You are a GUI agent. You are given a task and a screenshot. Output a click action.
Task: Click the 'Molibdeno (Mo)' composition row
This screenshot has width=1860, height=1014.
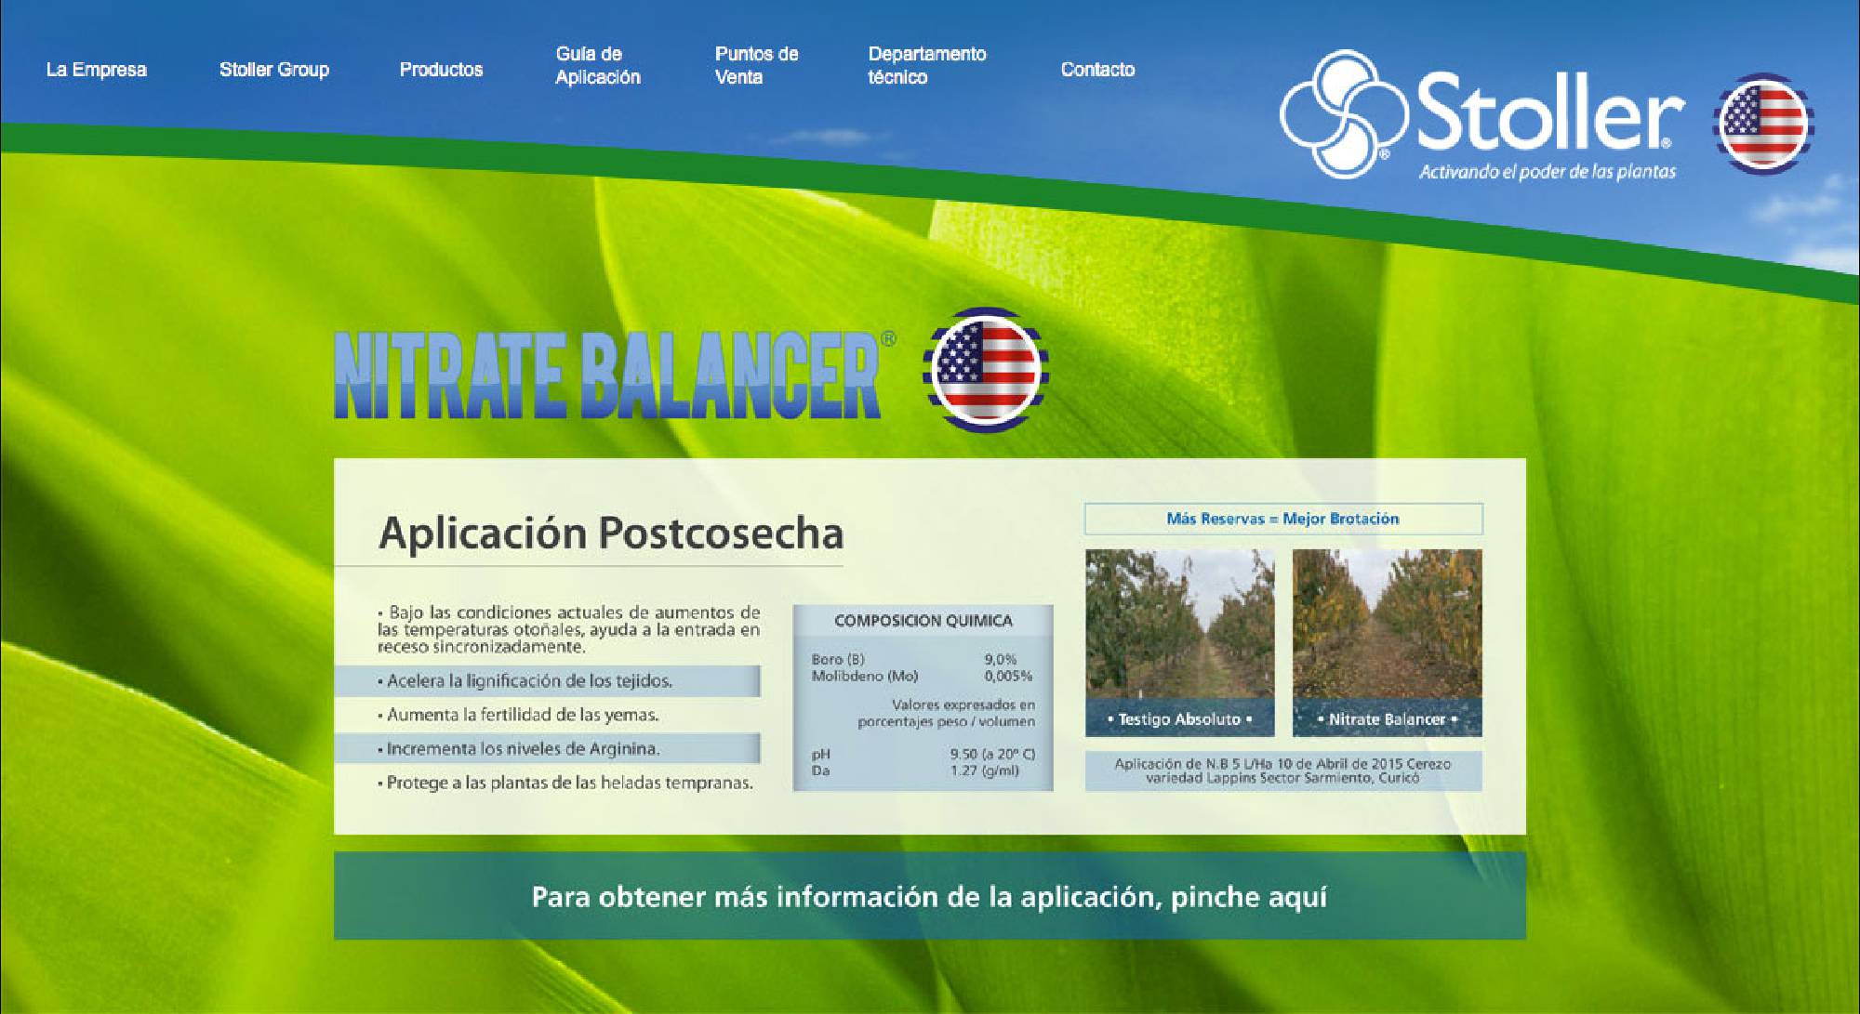point(922,676)
